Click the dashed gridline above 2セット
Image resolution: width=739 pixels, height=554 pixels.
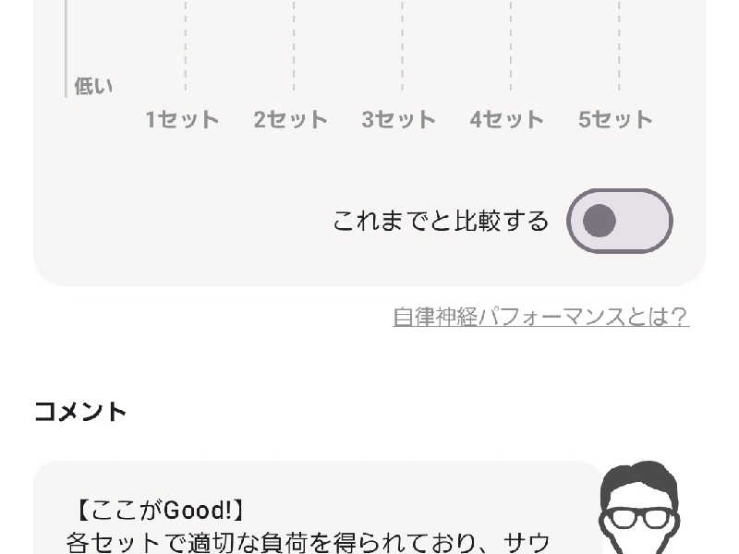point(294,45)
